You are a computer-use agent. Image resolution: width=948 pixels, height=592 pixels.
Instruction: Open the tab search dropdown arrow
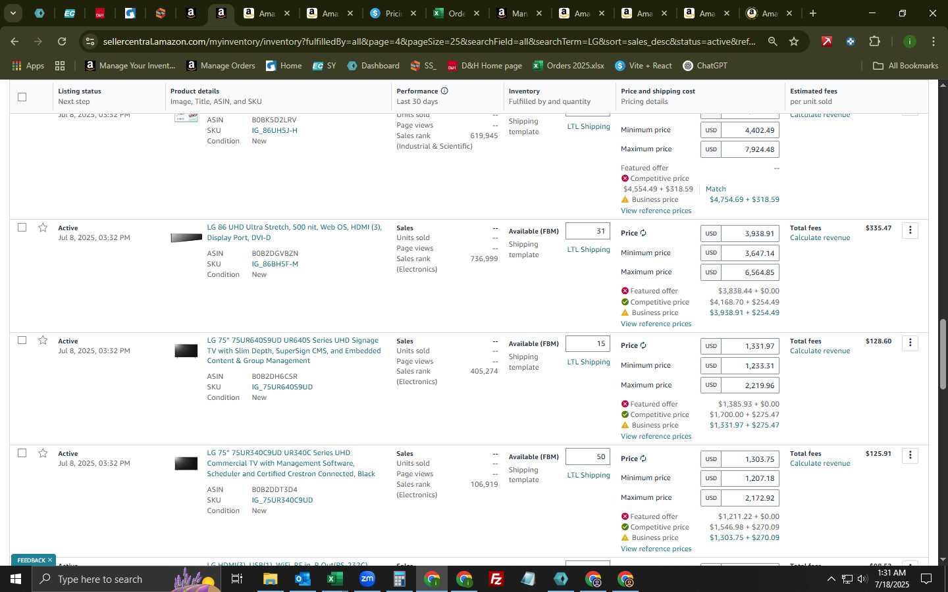tap(13, 12)
